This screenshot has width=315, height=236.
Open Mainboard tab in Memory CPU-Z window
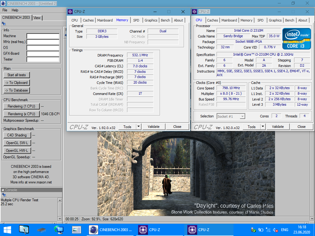(x=105, y=20)
